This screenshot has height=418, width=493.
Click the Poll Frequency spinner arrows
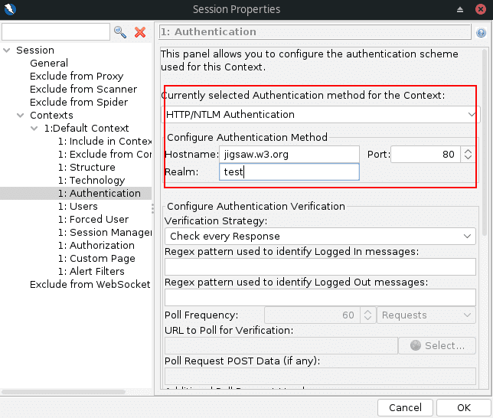(367, 315)
